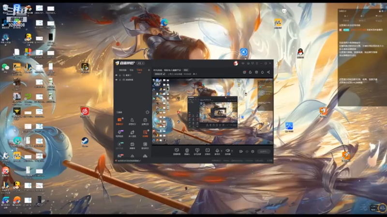Select the QQ penguin desktop icon
Viewport: 387px width, 217px height.
click(300, 54)
